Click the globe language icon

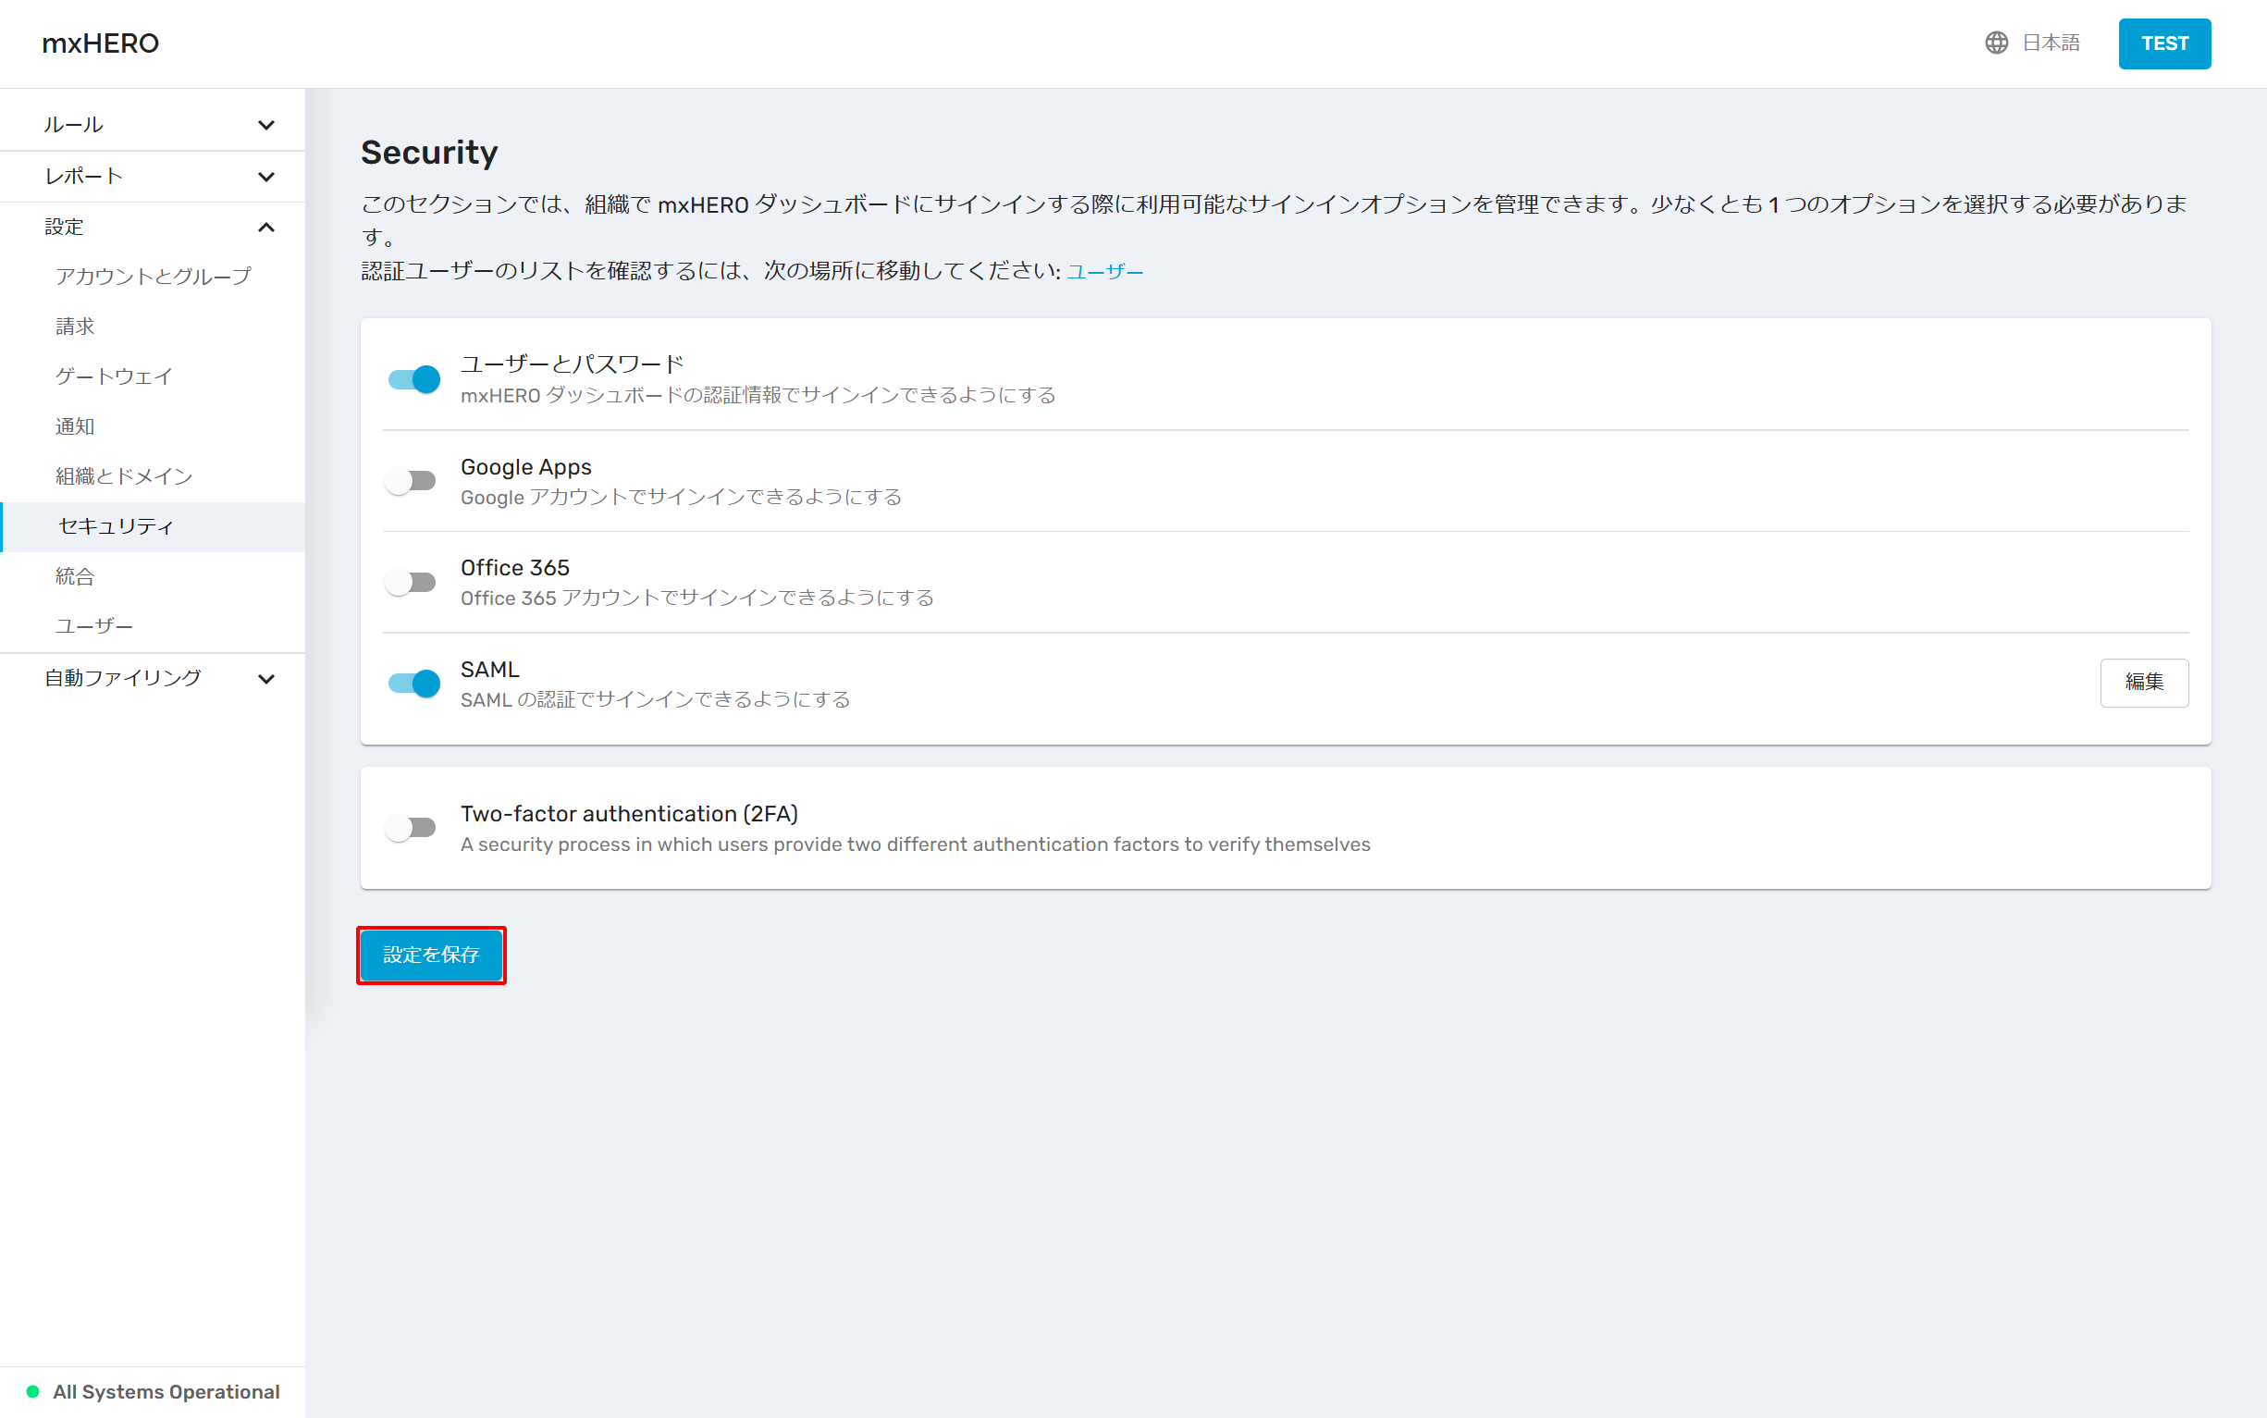[1996, 43]
